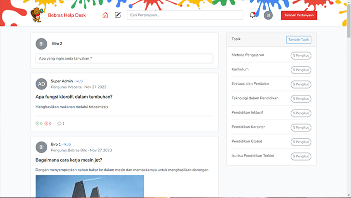
Task: Click Super Admin's AD avatar
Action: [42, 84]
